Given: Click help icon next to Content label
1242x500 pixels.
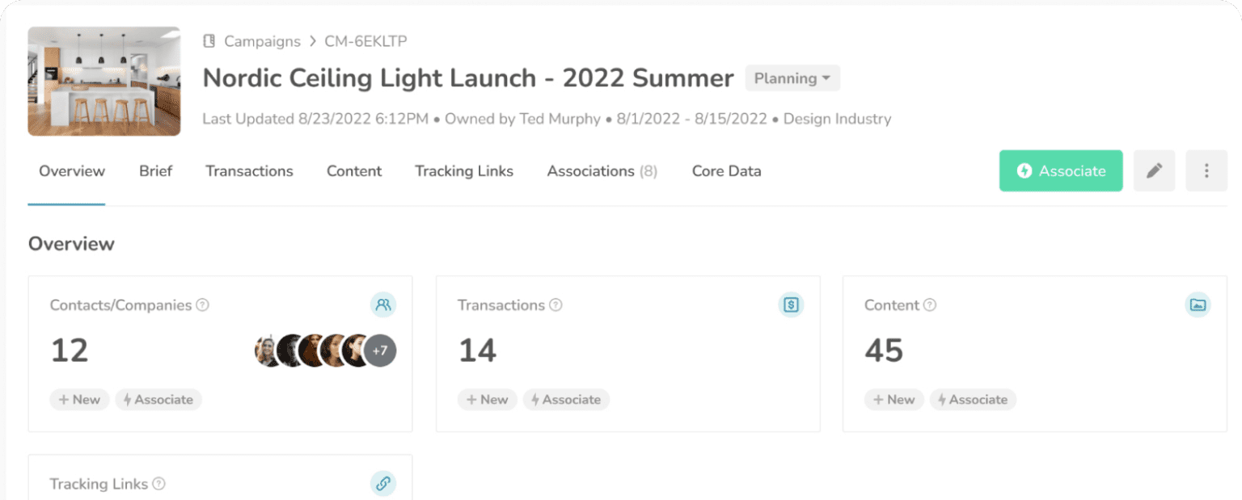Looking at the screenshot, I should pyautogui.click(x=930, y=305).
